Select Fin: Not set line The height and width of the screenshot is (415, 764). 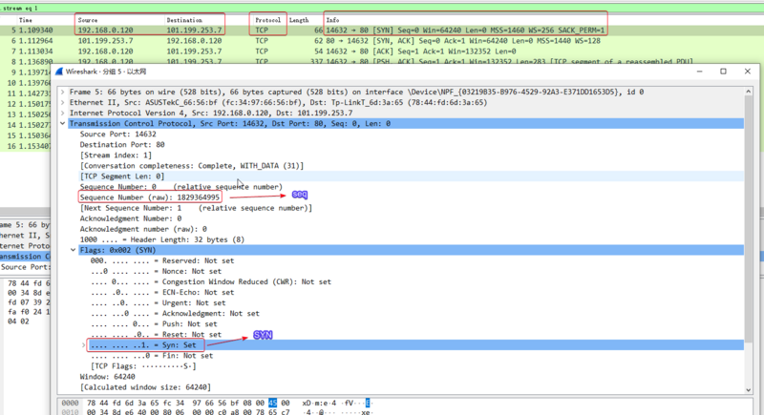coord(152,356)
